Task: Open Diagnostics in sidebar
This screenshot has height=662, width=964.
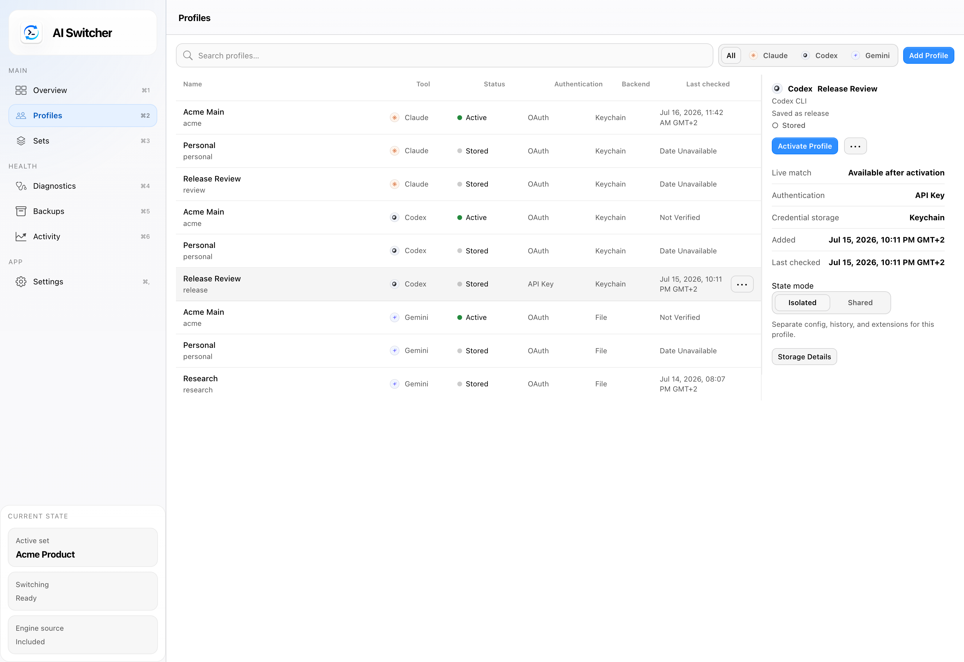Action: (x=83, y=186)
